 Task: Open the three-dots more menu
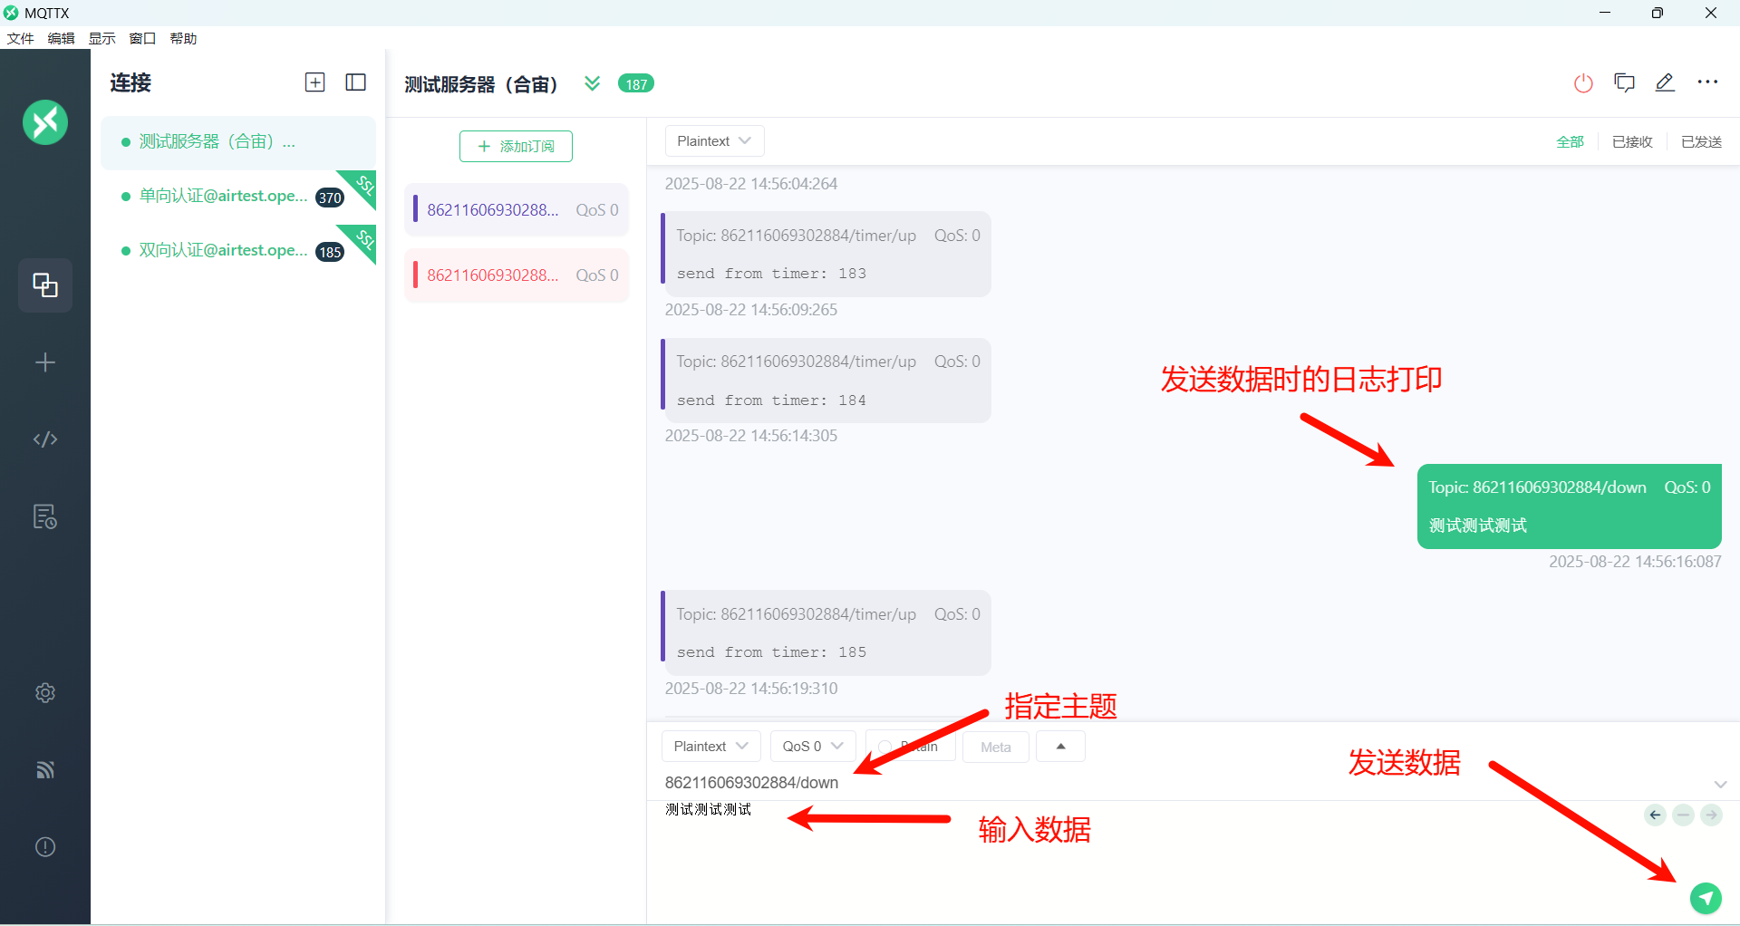(x=1708, y=82)
